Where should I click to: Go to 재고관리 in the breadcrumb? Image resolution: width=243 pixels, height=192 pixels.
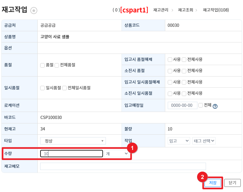pyautogui.click(x=161, y=10)
